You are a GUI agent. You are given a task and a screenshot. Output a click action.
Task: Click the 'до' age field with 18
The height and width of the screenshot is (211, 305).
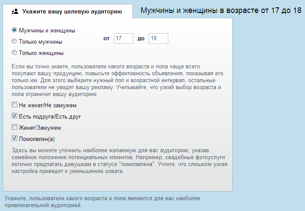[x=158, y=38]
